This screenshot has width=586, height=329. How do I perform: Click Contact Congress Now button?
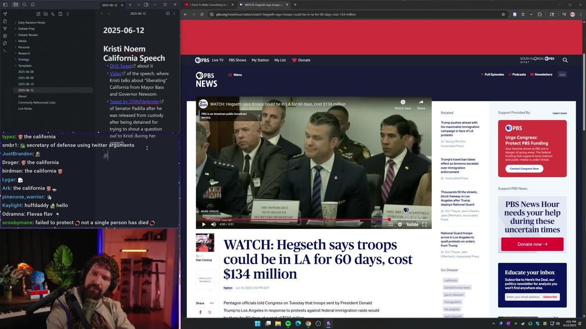(525, 168)
